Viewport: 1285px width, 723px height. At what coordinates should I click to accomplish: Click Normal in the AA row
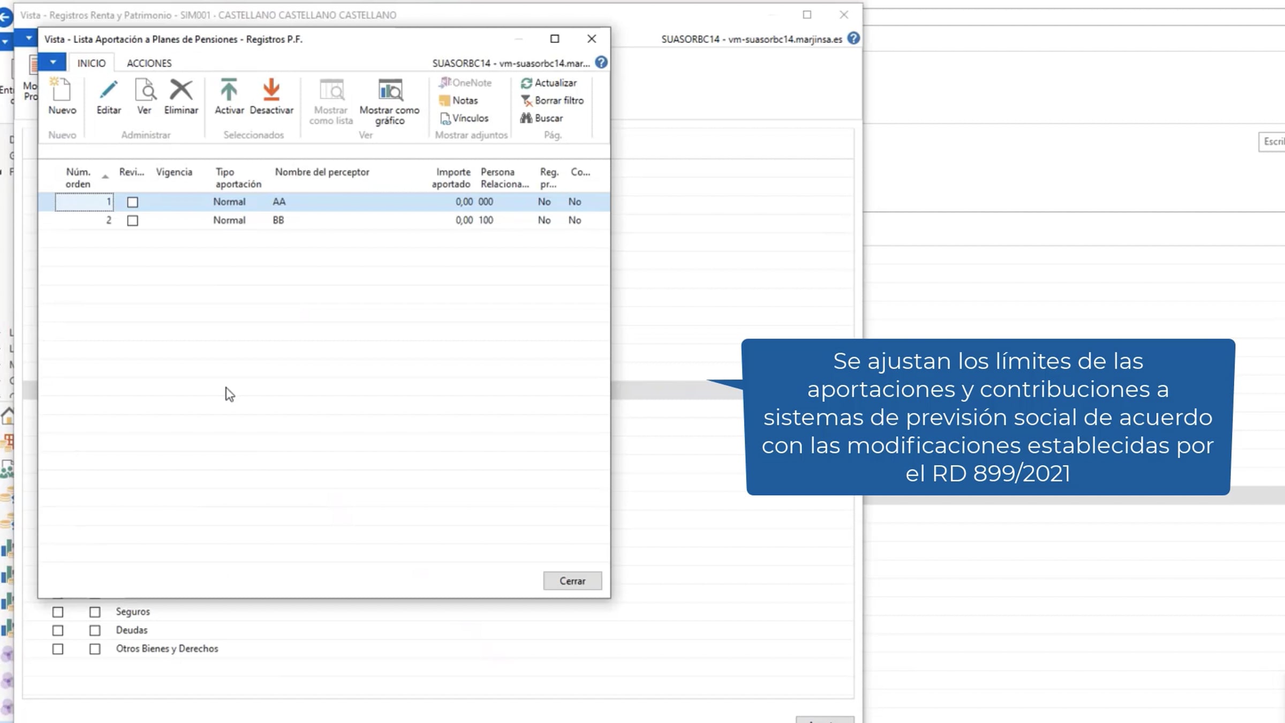click(229, 202)
